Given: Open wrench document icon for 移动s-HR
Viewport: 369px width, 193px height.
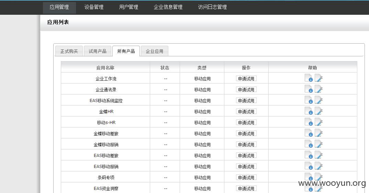Looking at the screenshot, I should coord(318,122).
